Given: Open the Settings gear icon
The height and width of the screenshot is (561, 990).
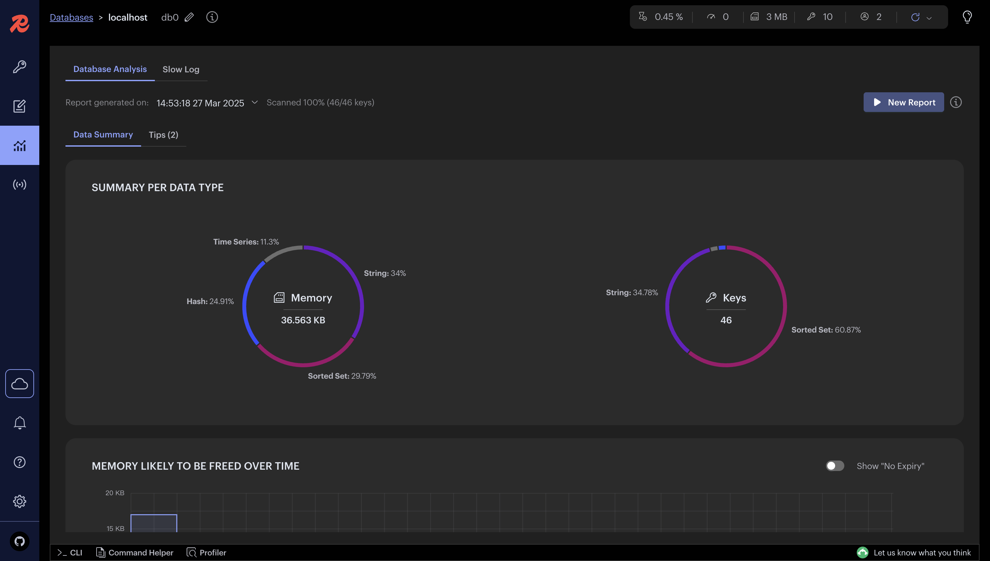Looking at the screenshot, I should pyautogui.click(x=19, y=501).
